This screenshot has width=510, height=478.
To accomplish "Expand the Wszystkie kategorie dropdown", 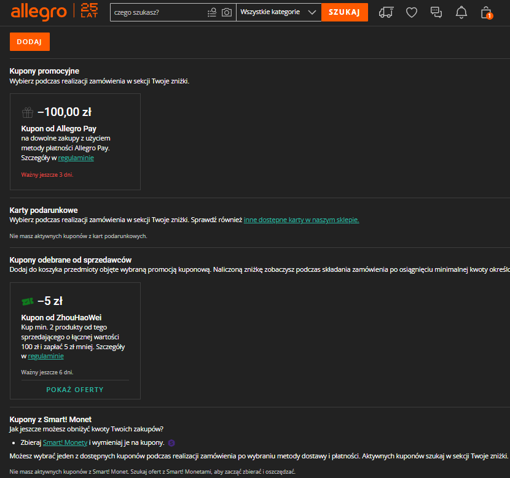I will click(x=278, y=12).
